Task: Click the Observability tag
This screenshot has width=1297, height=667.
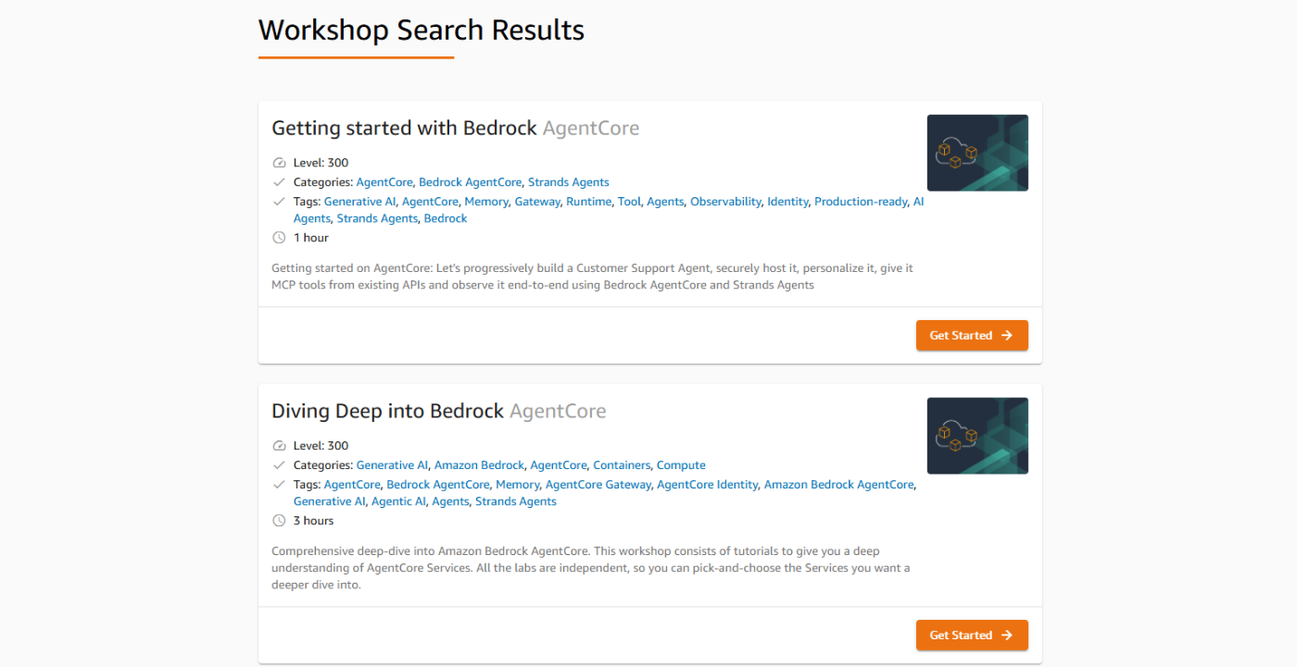Action: (x=725, y=202)
